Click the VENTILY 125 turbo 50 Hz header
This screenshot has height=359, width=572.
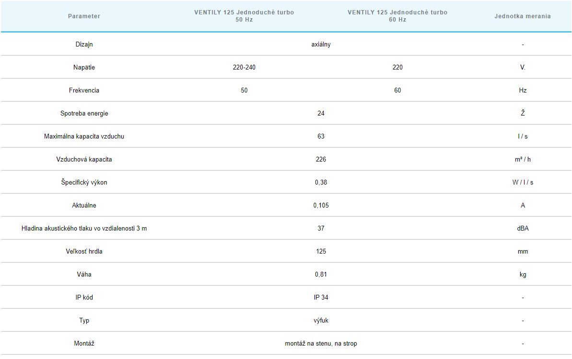(244, 16)
